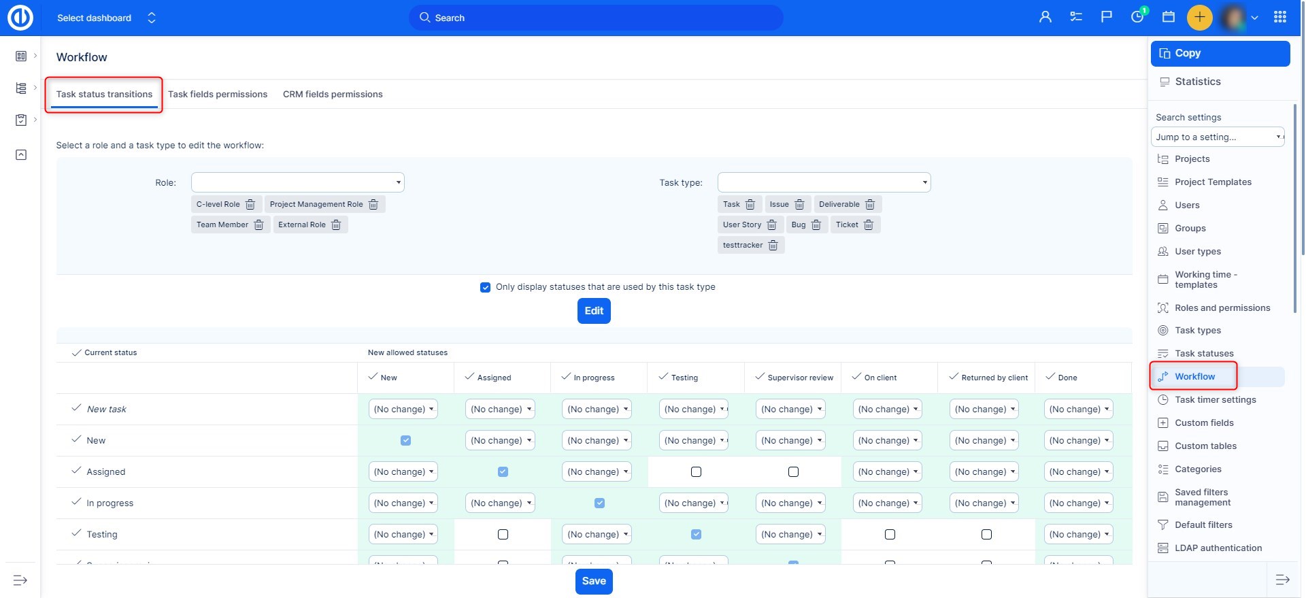This screenshot has width=1306, height=598.
Task: Click the yellow plus add button
Action: pos(1199,18)
